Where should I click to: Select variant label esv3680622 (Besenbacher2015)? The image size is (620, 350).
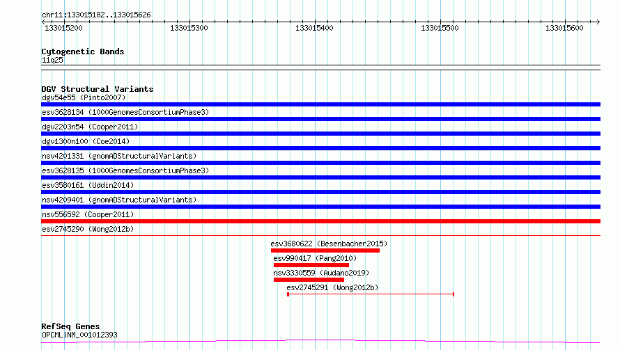[x=329, y=244]
